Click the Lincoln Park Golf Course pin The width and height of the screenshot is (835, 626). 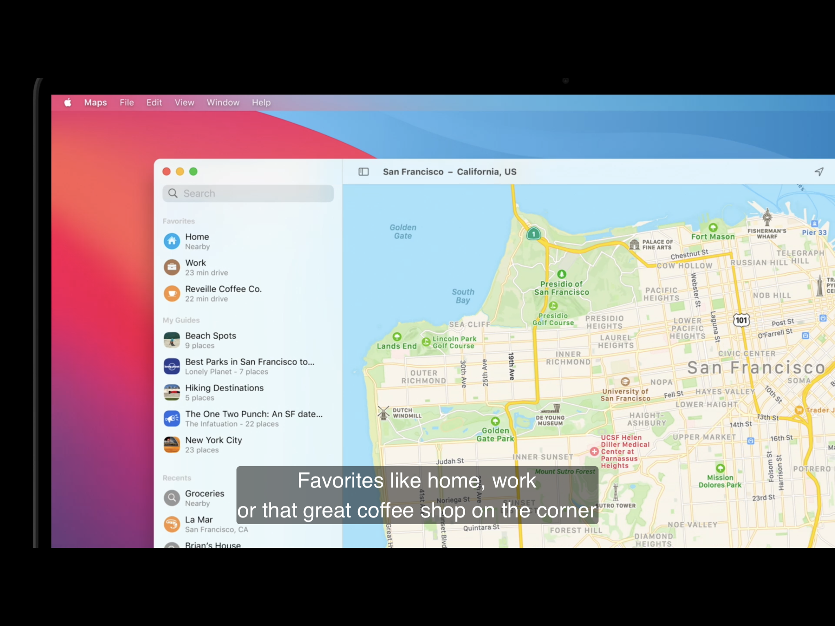426,342
